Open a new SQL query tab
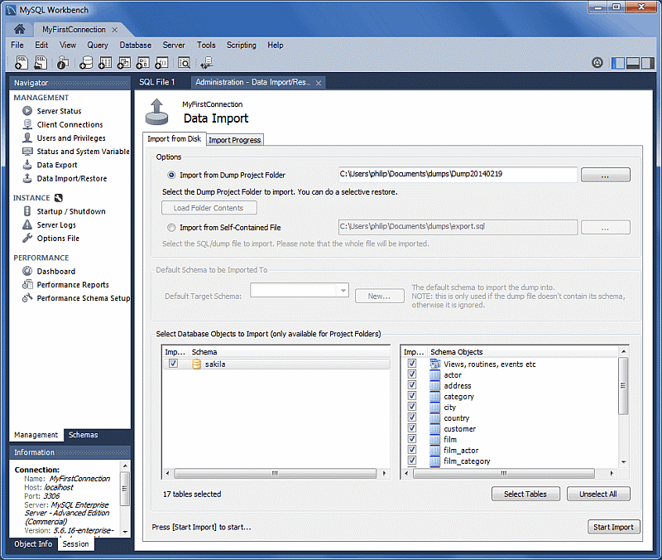This screenshot has width=662, height=560. [x=22, y=62]
